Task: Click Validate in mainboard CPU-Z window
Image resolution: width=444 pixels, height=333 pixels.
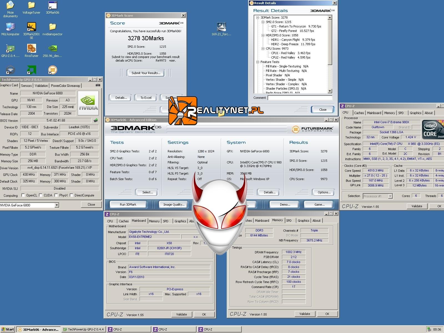Action: (181, 314)
